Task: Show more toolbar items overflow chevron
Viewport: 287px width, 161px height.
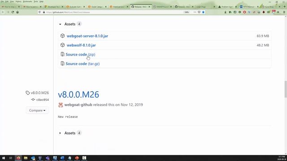Action: click(x=278, y=12)
